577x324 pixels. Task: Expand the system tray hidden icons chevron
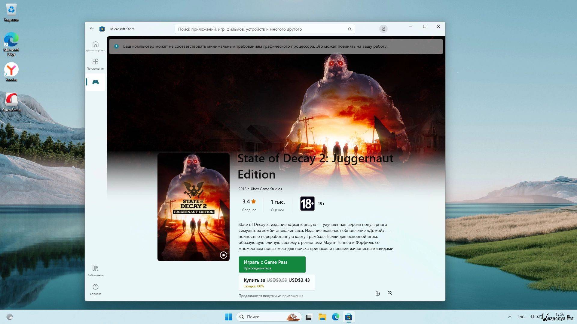point(509,317)
